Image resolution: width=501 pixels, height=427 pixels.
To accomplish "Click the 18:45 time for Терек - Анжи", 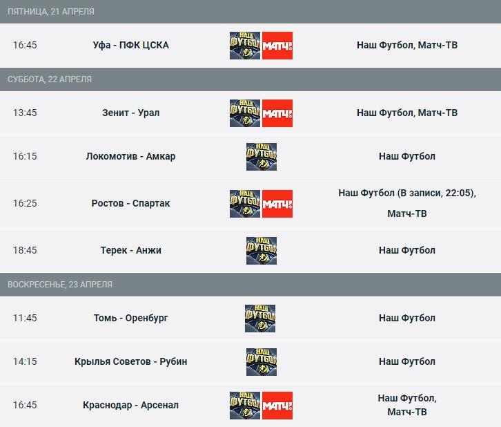I will tap(25, 250).
